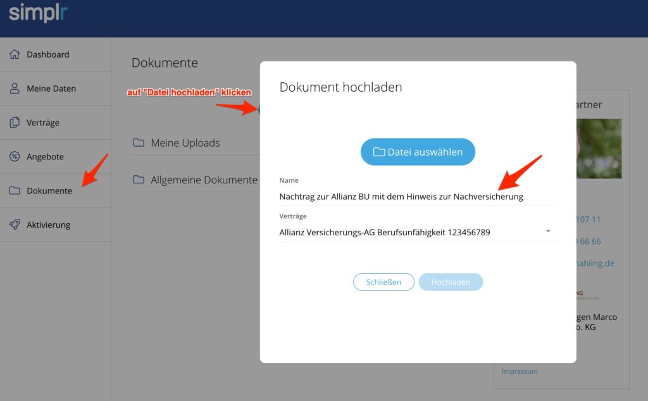
Task: Click the Hochladen button
Action: 451,282
